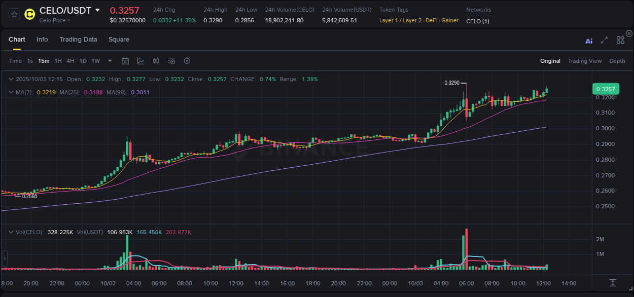The width and height of the screenshot is (634, 297).
Task: Click the Ai analysis icon
Action: [x=589, y=41]
